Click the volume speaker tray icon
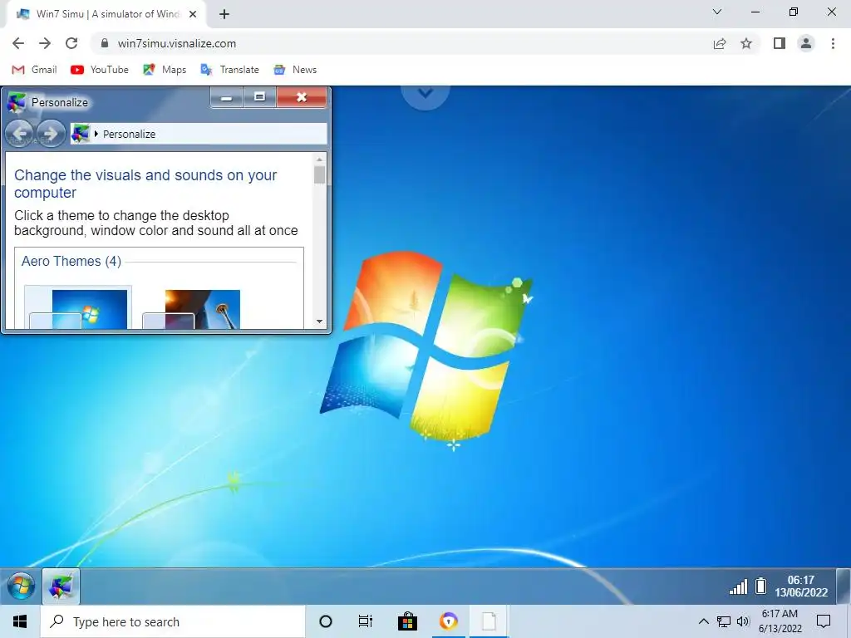This screenshot has height=638, width=851. tap(743, 621)
